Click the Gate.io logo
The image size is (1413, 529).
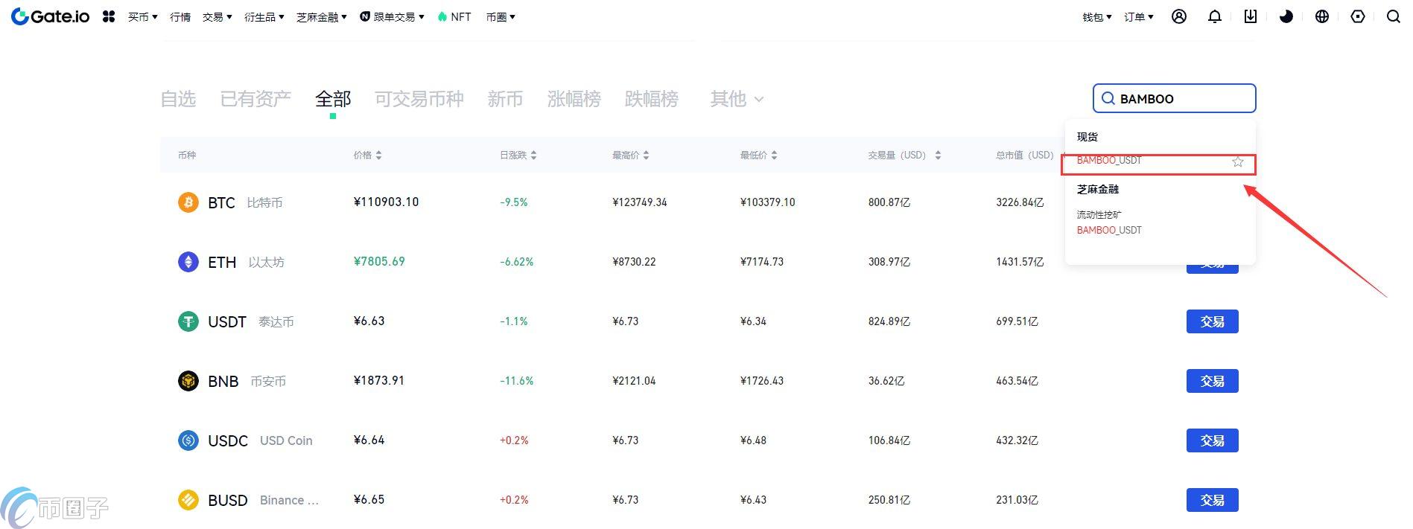(51, 16)
